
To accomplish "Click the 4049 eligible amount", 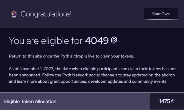I will click(96, 41).
